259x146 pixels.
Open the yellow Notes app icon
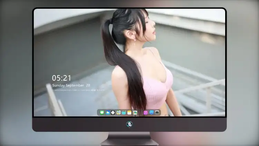tap(129, 112)
